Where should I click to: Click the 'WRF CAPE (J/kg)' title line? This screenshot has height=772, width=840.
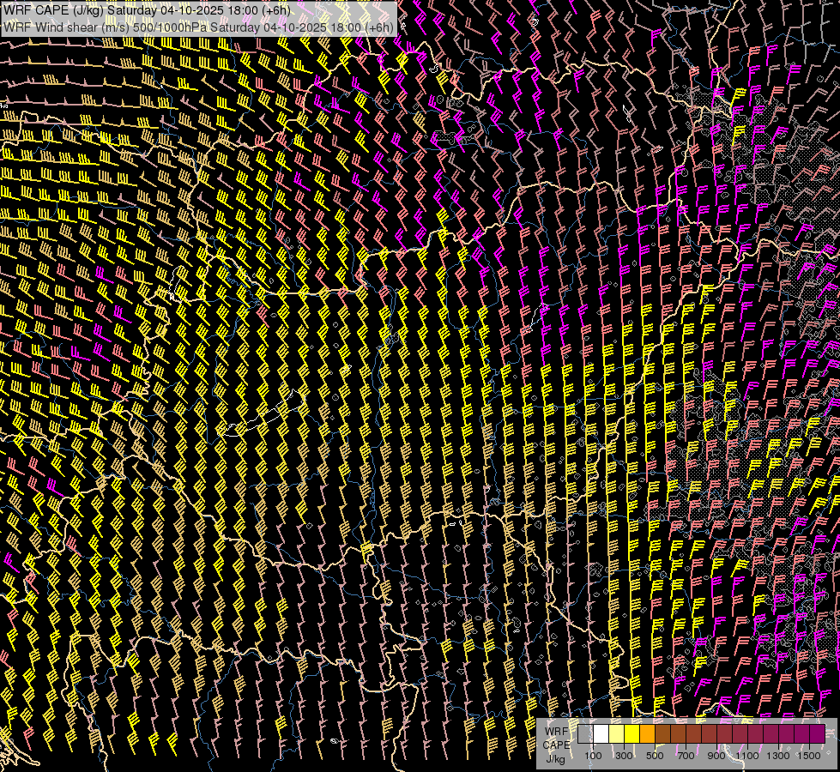click(146, 10)
